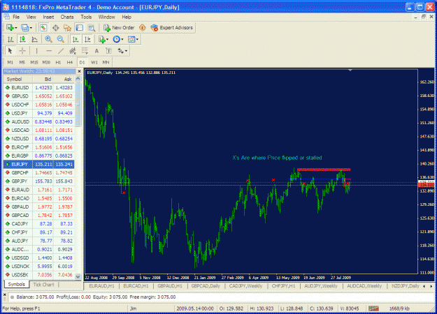
Task: Expand the Indicators dropdown arrow
Action: coord(107,40)
